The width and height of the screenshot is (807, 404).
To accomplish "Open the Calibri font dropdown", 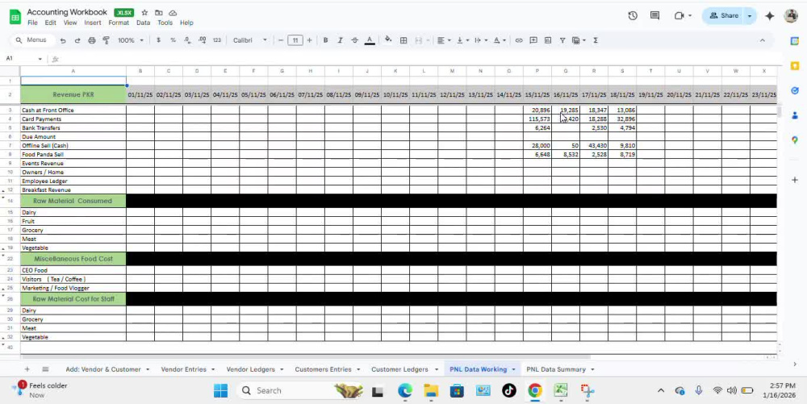I will (250, 40).
